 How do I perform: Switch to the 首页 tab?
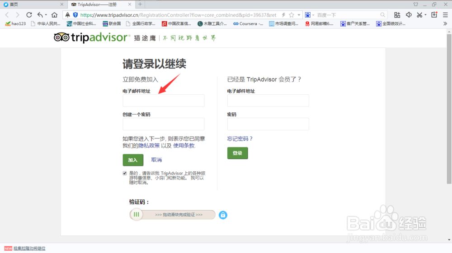33,5
